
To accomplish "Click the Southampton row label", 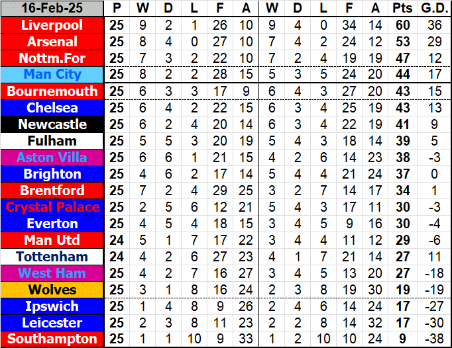I will (x=52, y=339).
